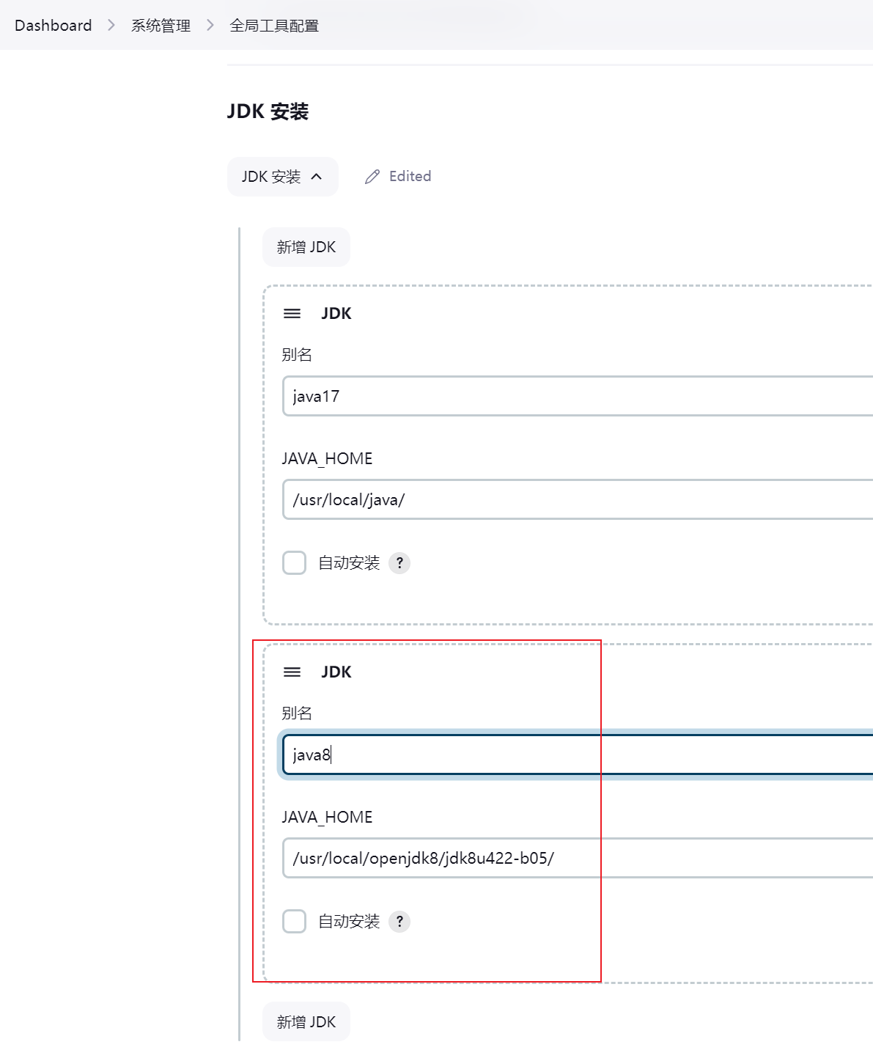Open breadcrumb arrow after Dashboard
Image resolution: width=873 pixels, height=1061 pixels.
click(111, 26)
